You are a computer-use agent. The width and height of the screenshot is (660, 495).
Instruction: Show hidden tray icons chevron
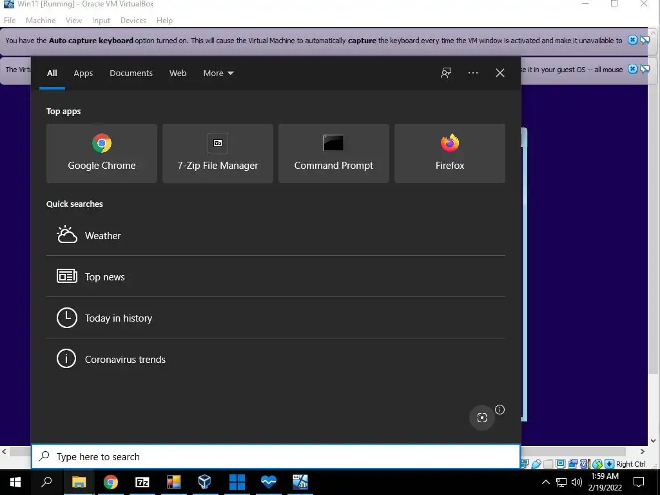click(545, 482)
